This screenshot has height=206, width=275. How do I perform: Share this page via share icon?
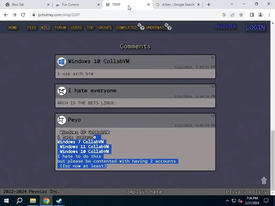click(x=233, y=15)
